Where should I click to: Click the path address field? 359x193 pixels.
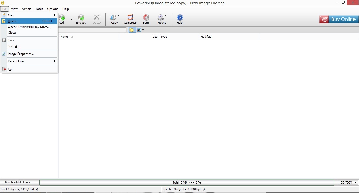pos(92,30)
